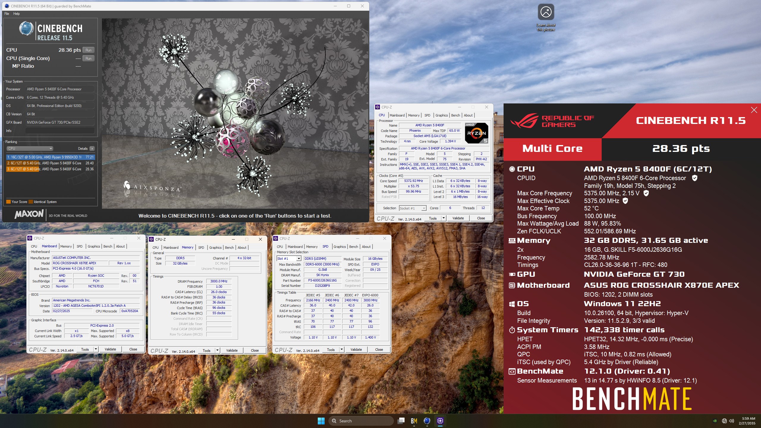
Task: Open BenchMate from the taskbar
Action: coord(414,421)
